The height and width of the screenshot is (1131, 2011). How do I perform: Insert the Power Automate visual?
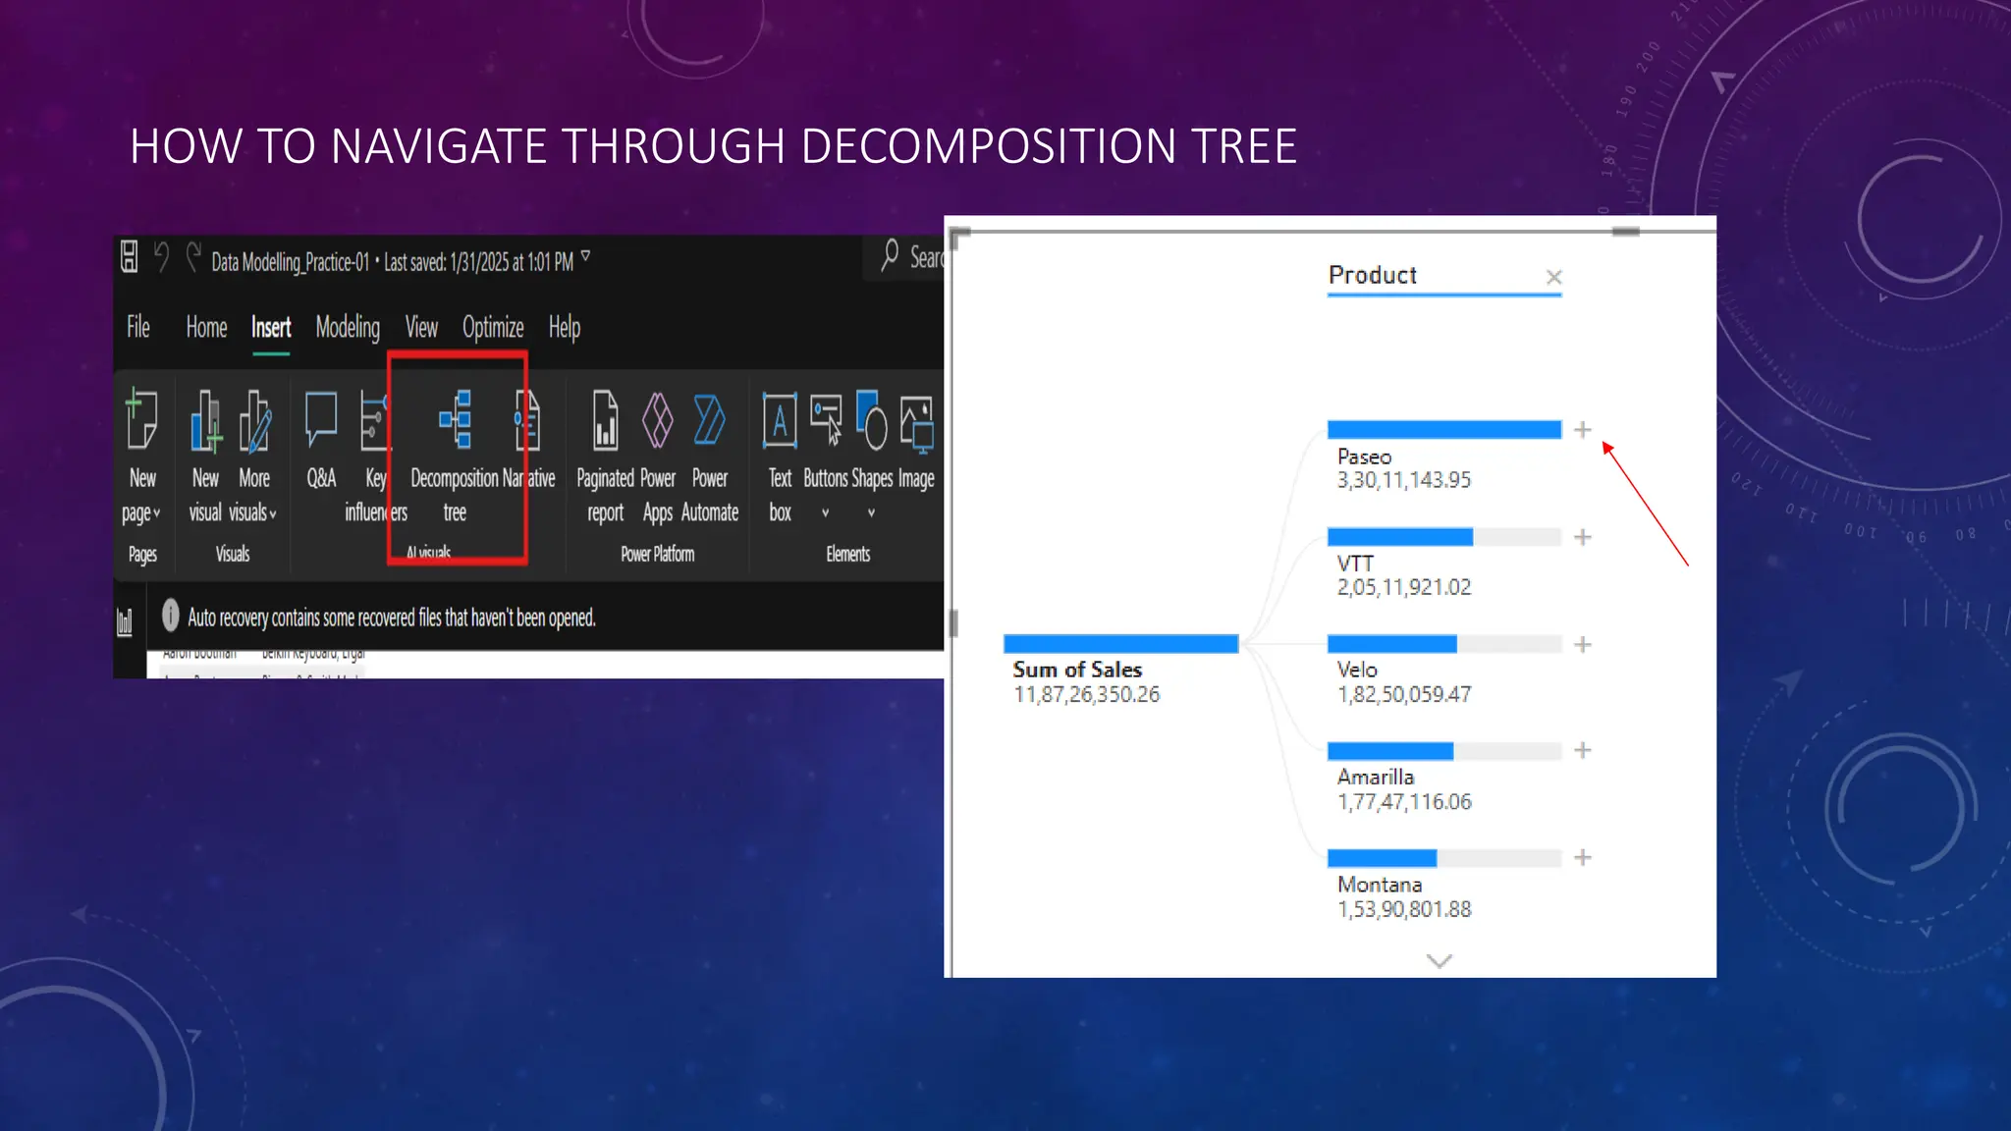click(710, 458)
